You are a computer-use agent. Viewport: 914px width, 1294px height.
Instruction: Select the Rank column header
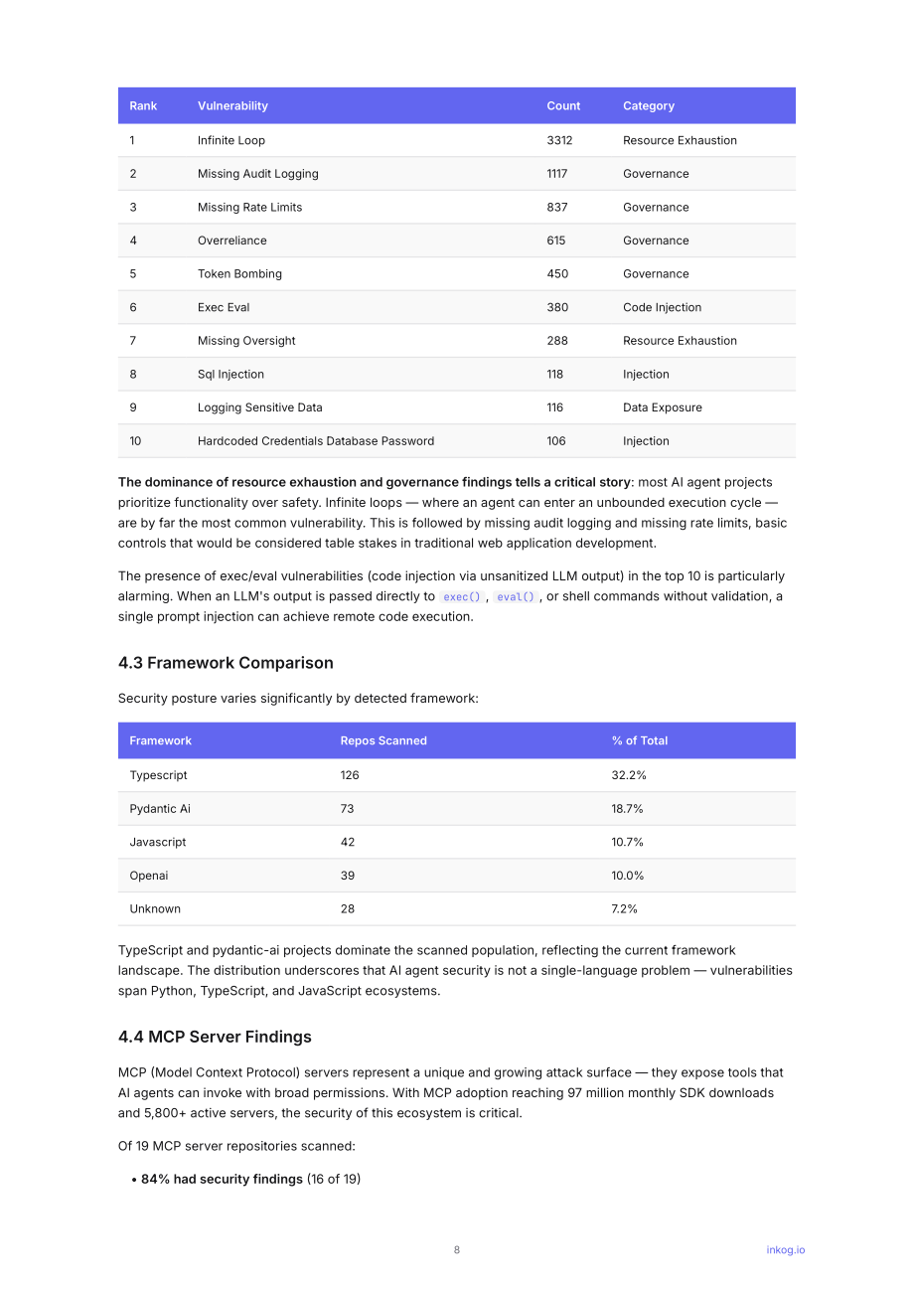(143, 106)
